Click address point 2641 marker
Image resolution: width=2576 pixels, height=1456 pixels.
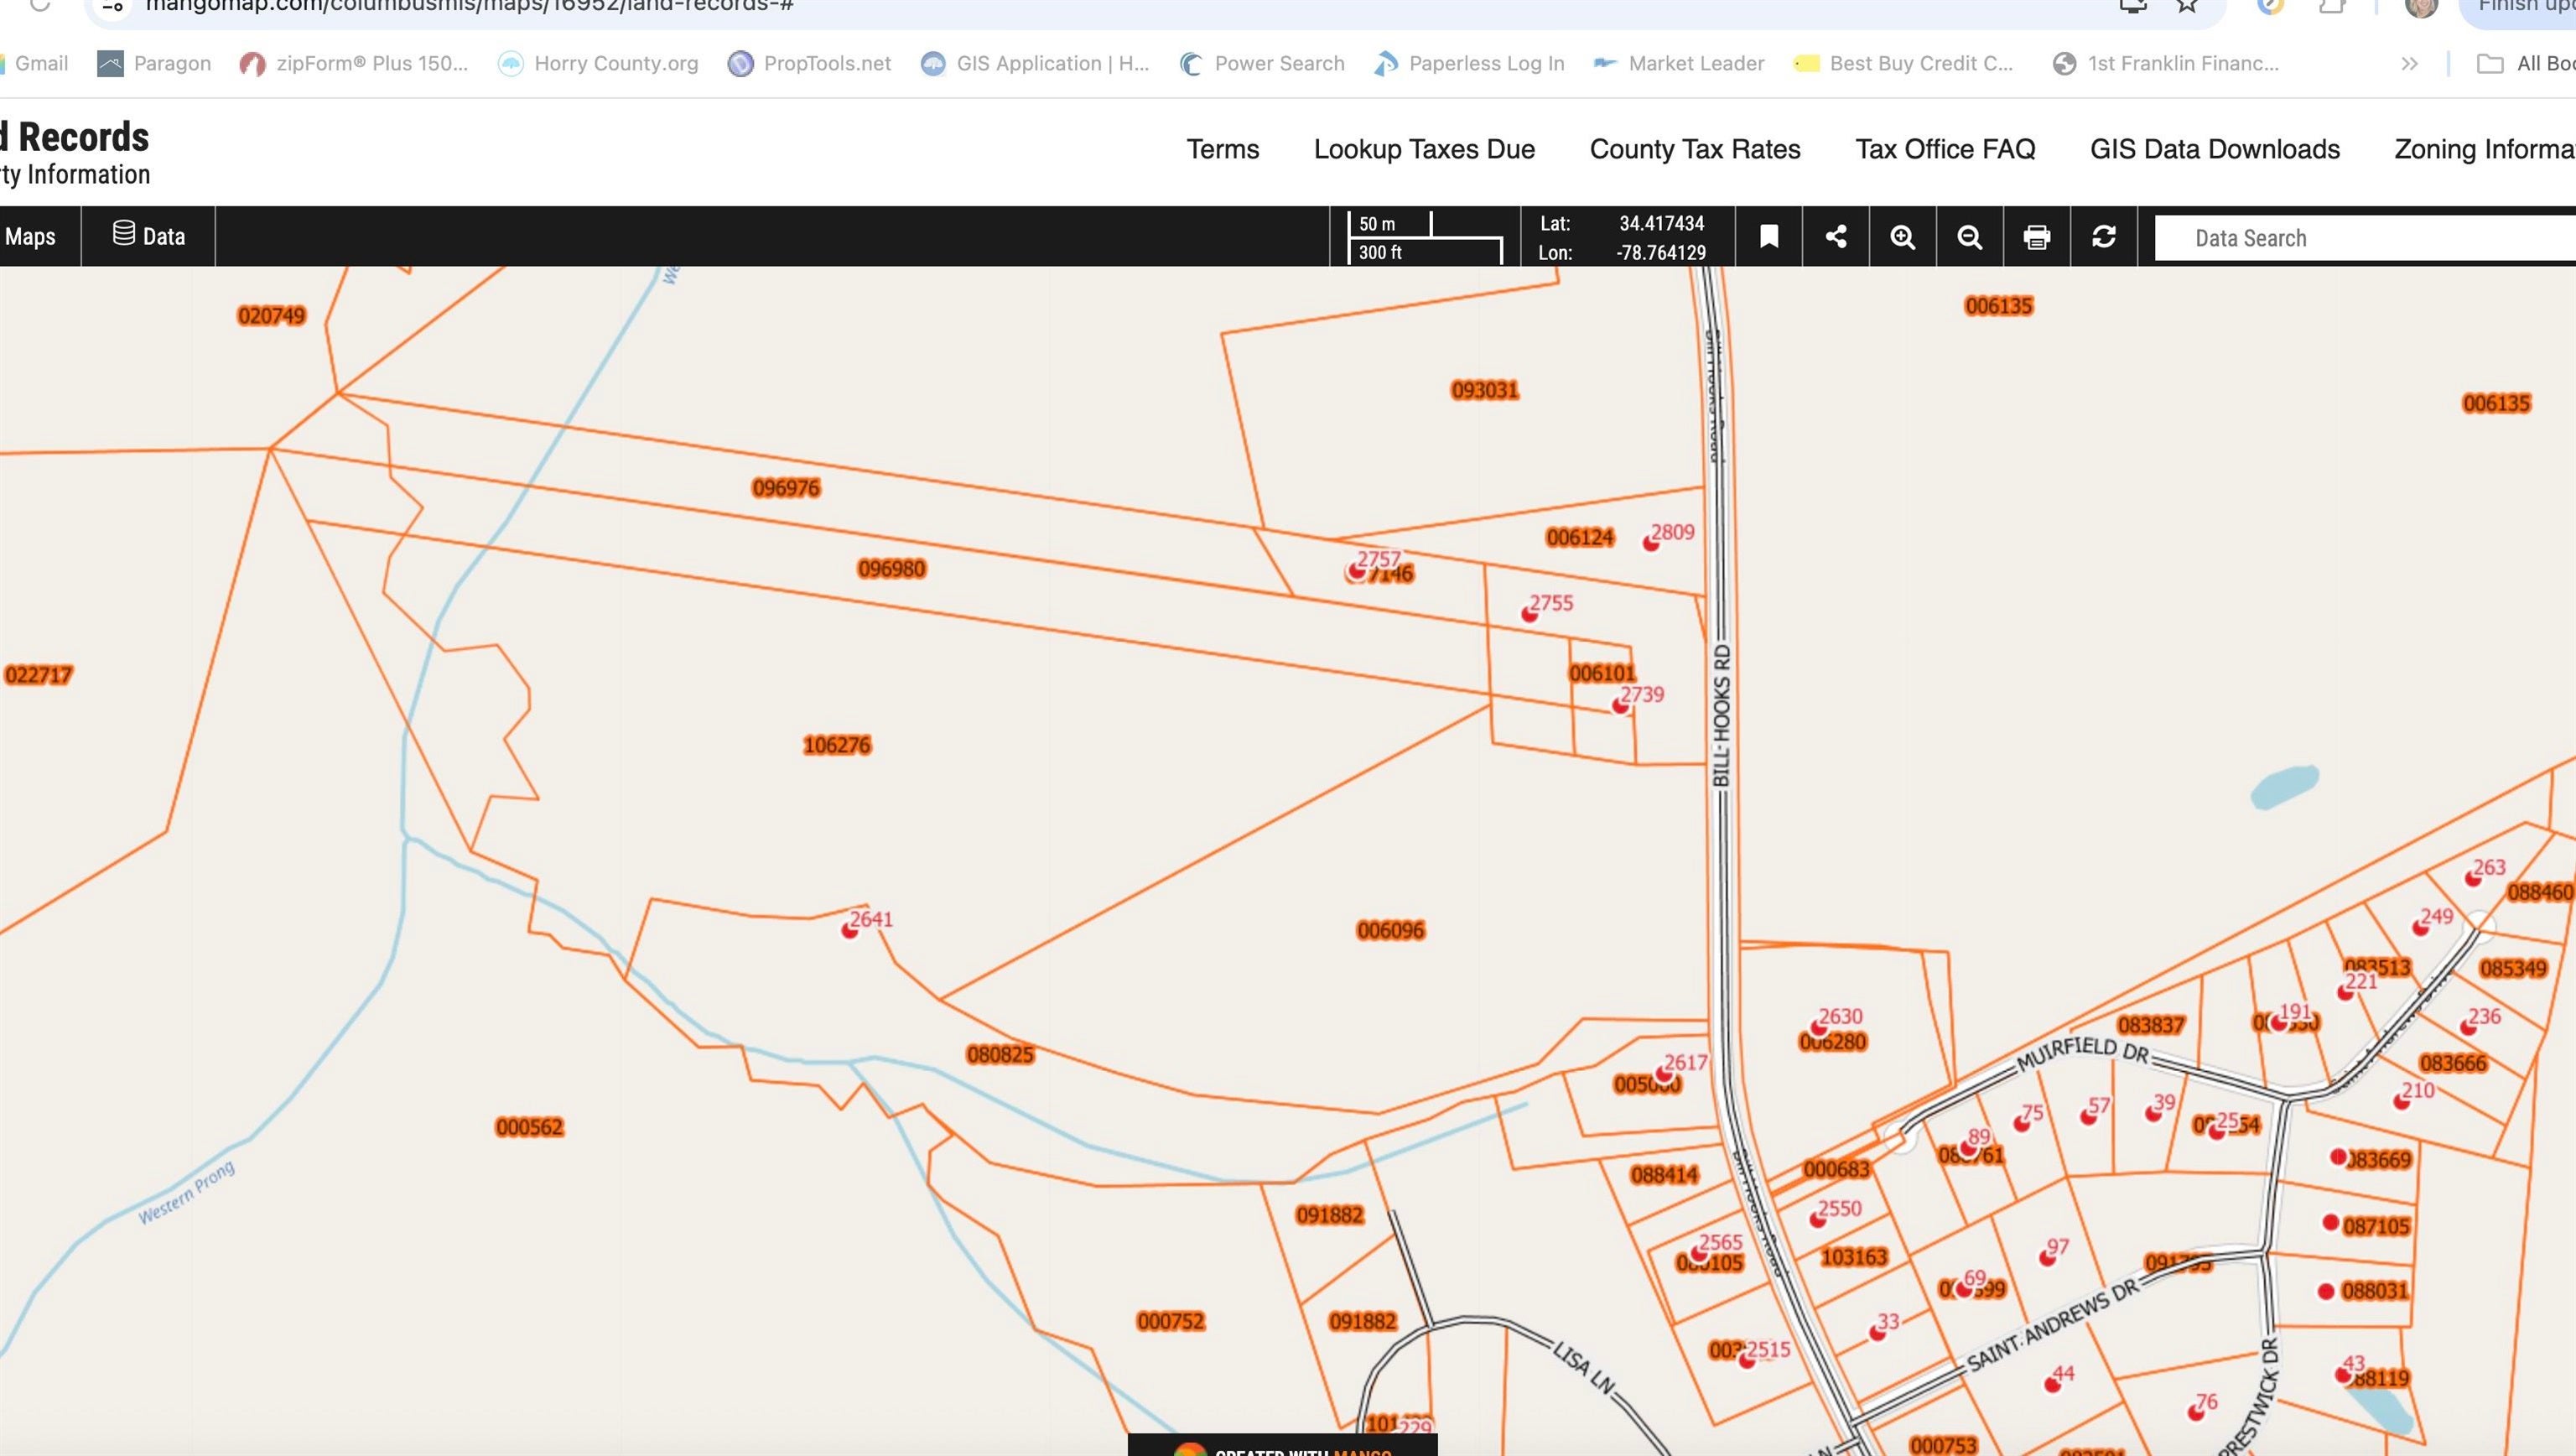[849, 931]
